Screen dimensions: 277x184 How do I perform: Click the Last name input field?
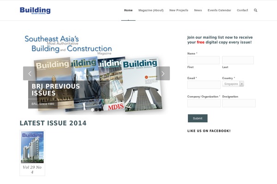click(x=238, y=60)
